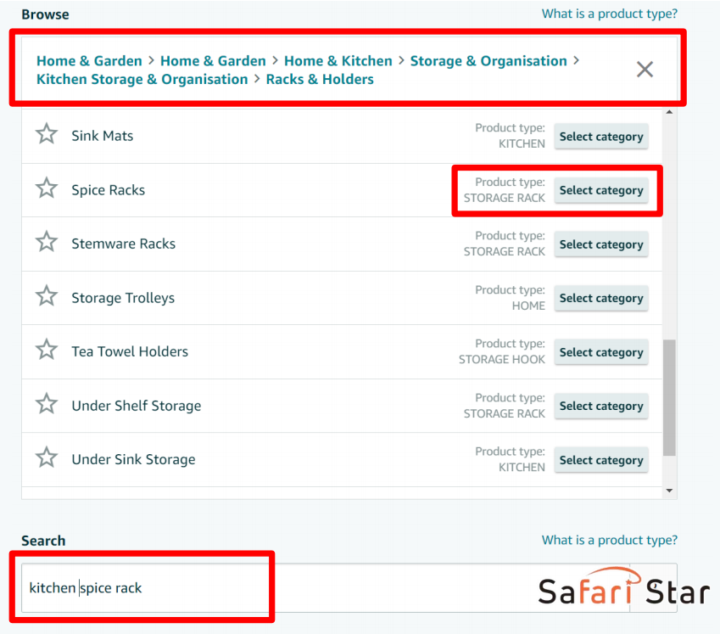
Task: Favorite the Stemware Racks category star
Action: click(47, 242)
